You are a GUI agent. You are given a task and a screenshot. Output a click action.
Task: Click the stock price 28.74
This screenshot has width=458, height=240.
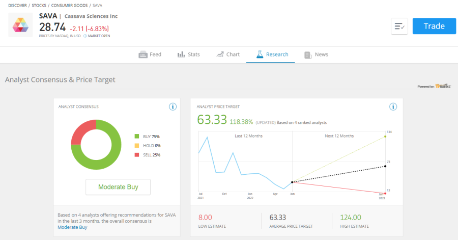point(52,27)
